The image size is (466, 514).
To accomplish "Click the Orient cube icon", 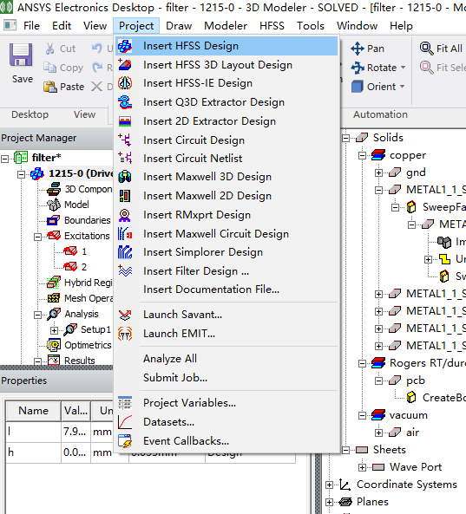I will (x=357, y=87).
